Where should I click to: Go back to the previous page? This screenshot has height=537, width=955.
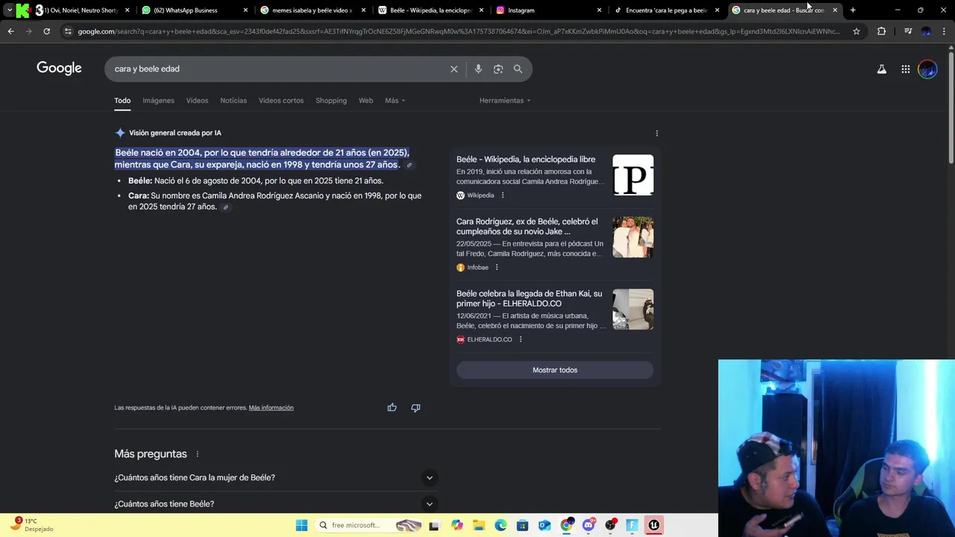pyautogui.click(x=10, y=31)
